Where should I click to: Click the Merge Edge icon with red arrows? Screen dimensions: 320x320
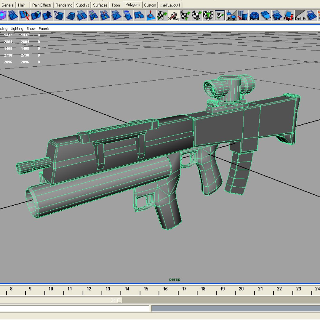point(105,15)
